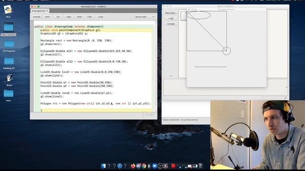Click the Copy button in the editor toolbar
305x171 pixels.
(69, 17)
